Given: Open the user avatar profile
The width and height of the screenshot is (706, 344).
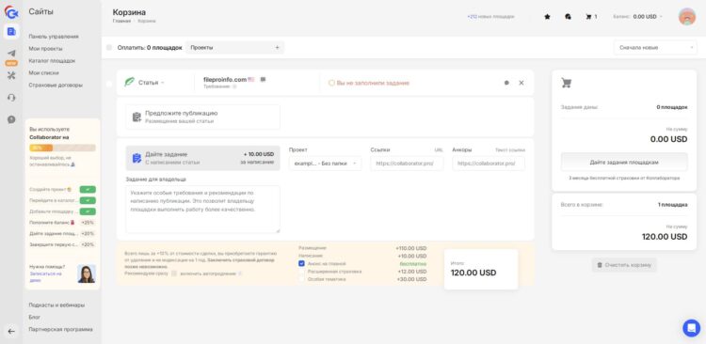Looking at the screenshot, I should tap(686, 17).
